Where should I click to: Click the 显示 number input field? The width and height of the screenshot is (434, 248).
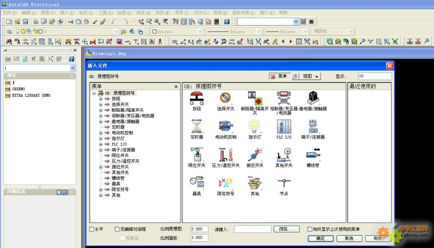pos(375,76)
